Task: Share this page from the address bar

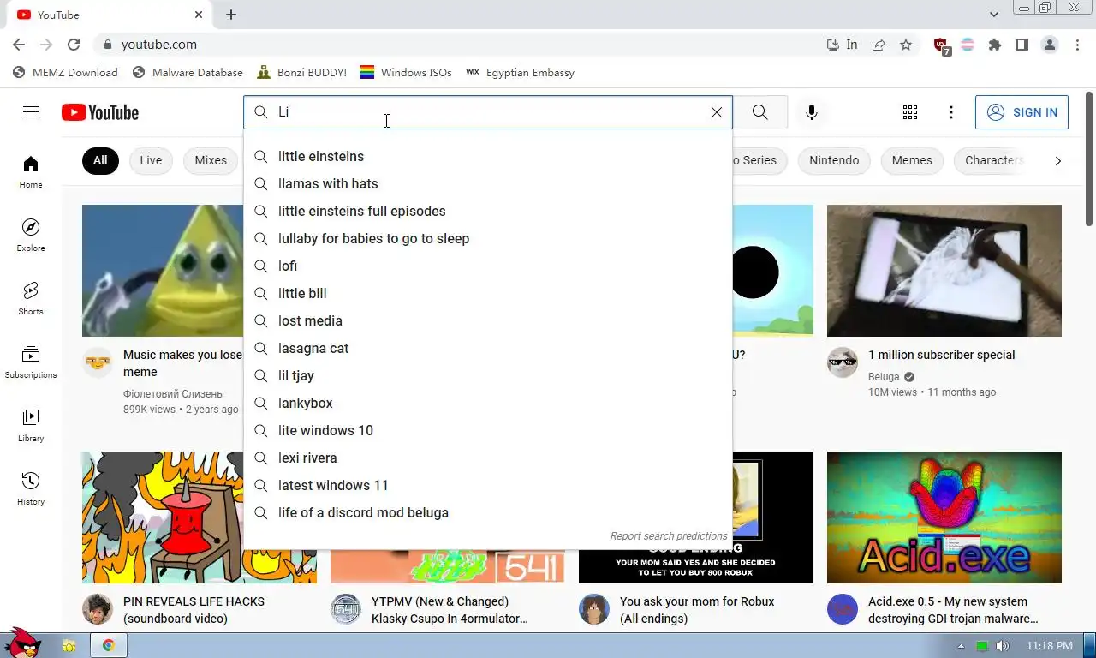Action: pyautogui.click(x=879, y=45)
